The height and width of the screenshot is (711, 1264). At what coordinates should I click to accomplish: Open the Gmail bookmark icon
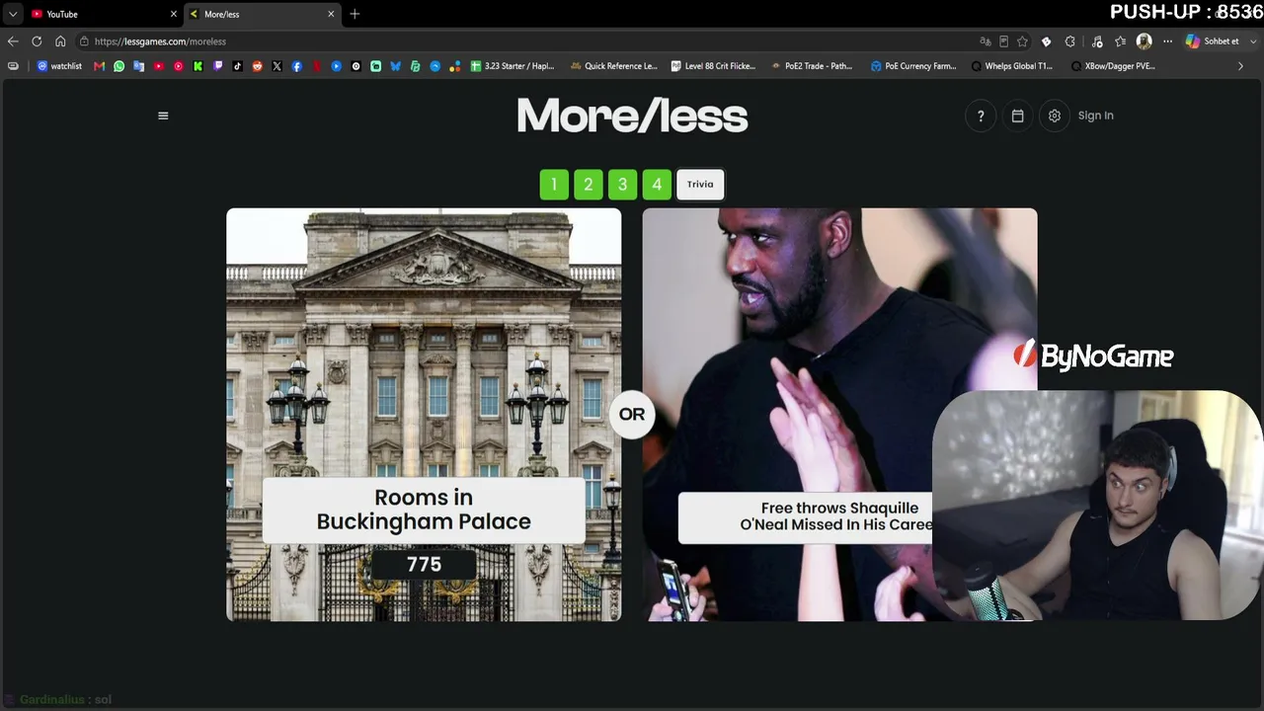[100, 66]
